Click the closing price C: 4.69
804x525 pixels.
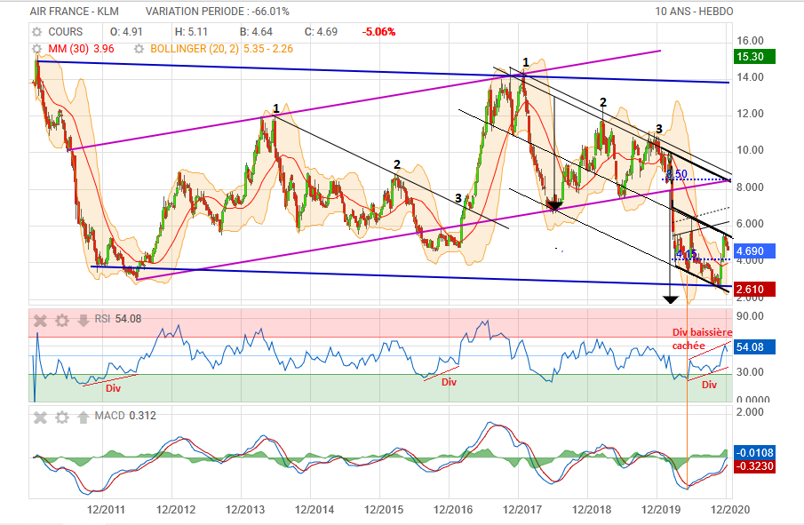[321, 32]
